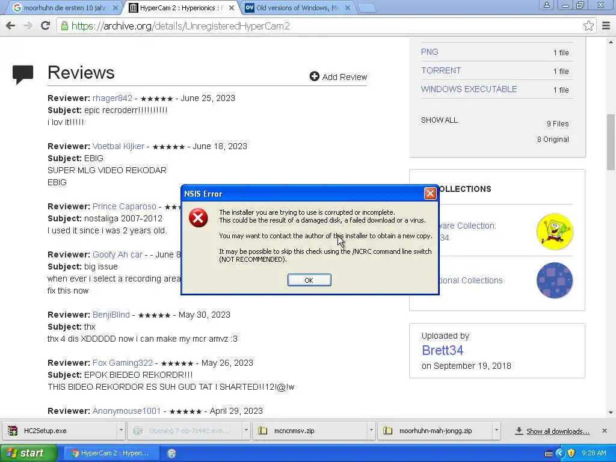The height and width of the screenshot is (462, 616).
Task: Close the downloads bar
Action: coord(605,431)
